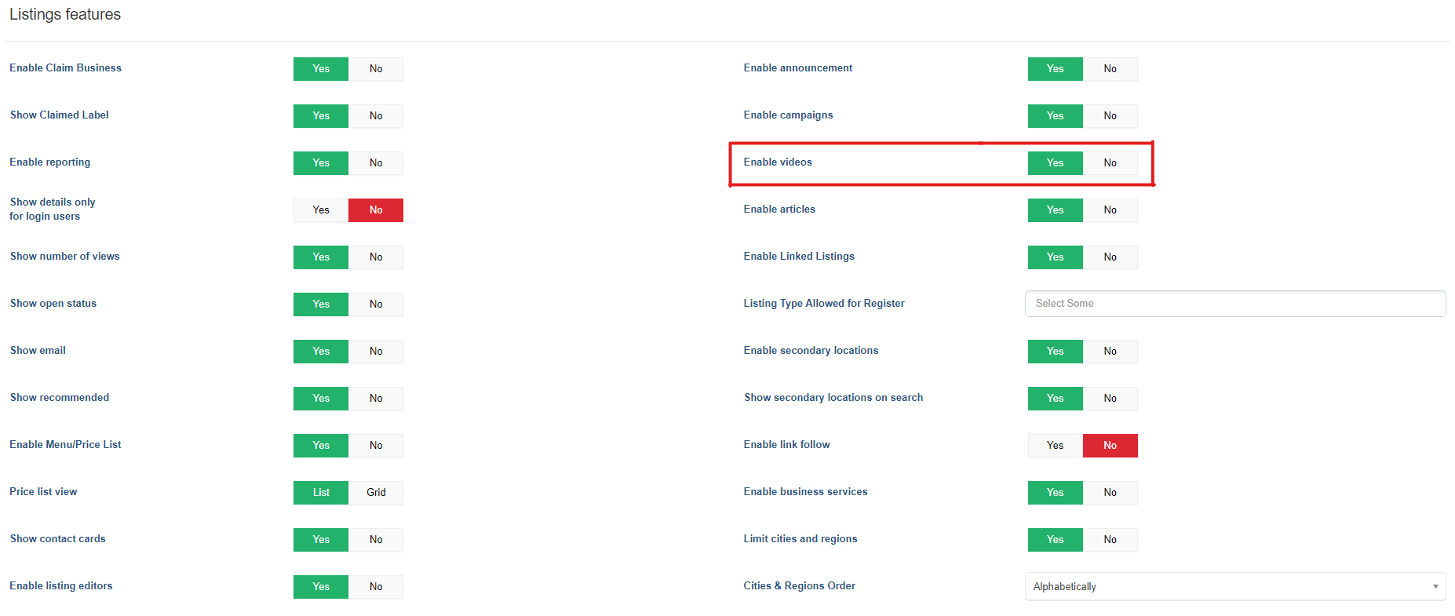Image resolution: width=1455 pixels, height=616 pixels.
Task: Choose Yes for Limit cities and regions
Action: 1056,540
